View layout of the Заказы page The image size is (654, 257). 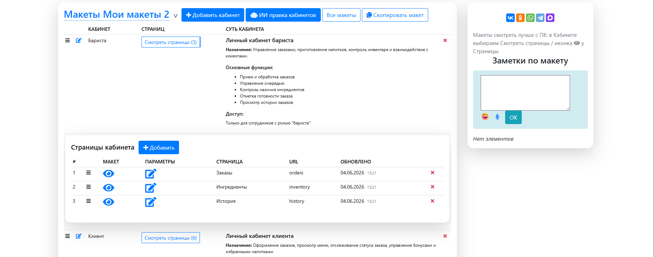tap(108, 173)
